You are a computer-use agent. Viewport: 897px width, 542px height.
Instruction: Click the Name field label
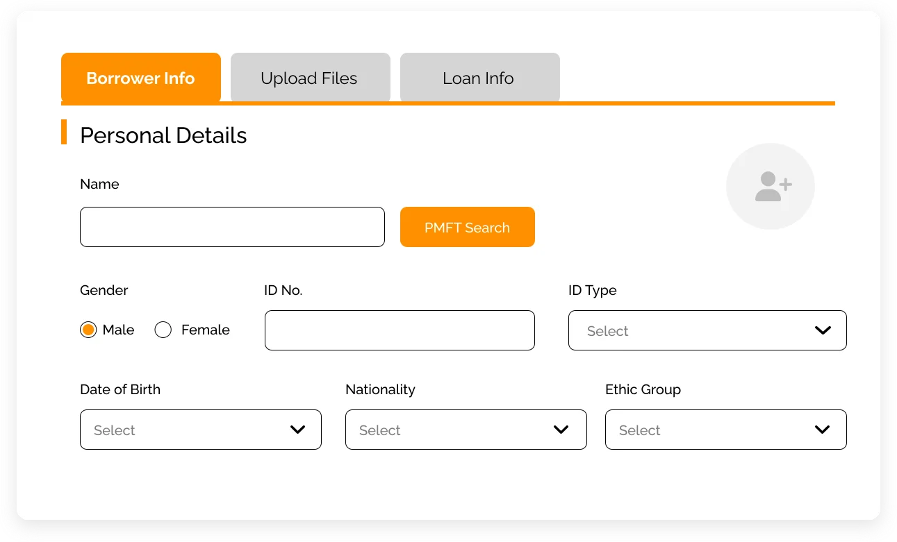(x=99, y=184)
